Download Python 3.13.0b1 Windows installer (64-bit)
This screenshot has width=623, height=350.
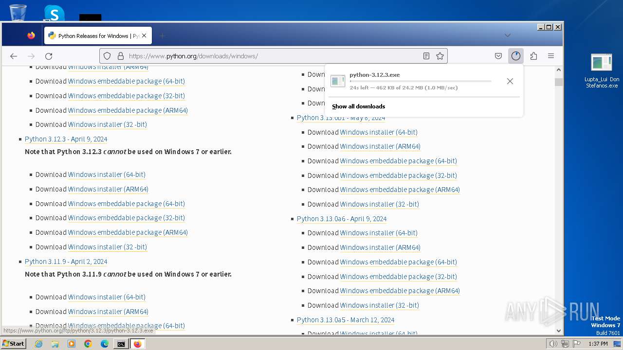(379, 132)
